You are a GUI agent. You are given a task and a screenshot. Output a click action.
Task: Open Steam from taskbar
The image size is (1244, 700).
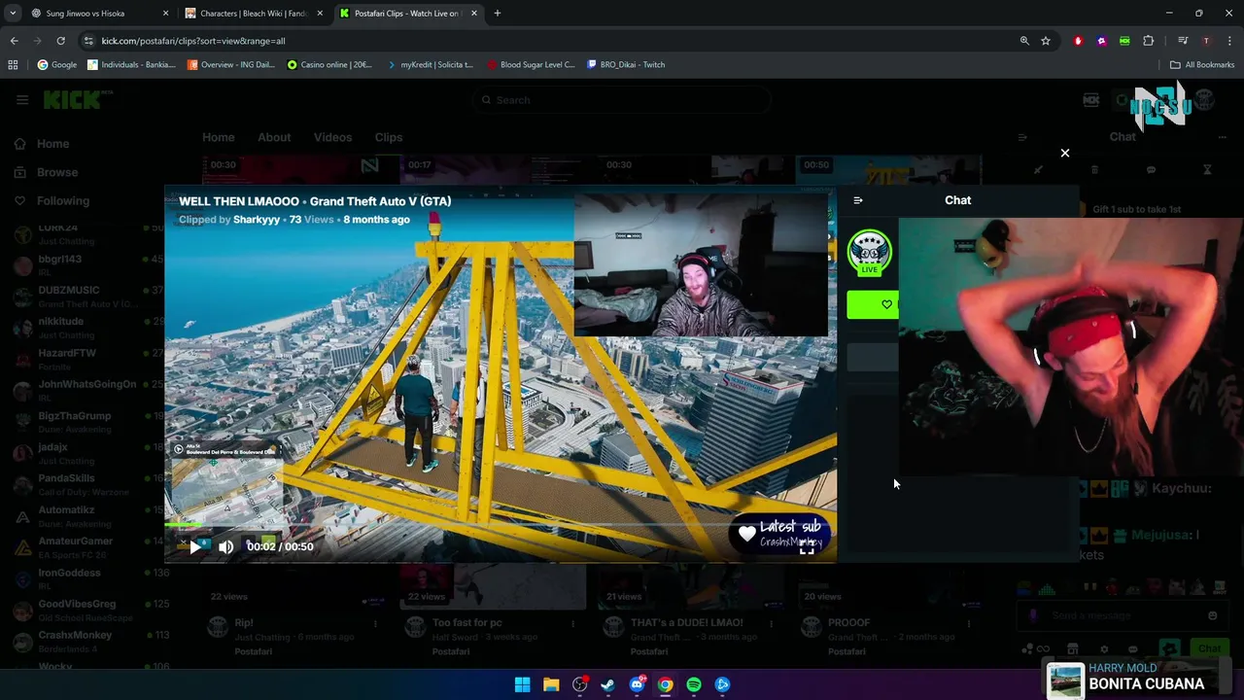click(607, 684)
